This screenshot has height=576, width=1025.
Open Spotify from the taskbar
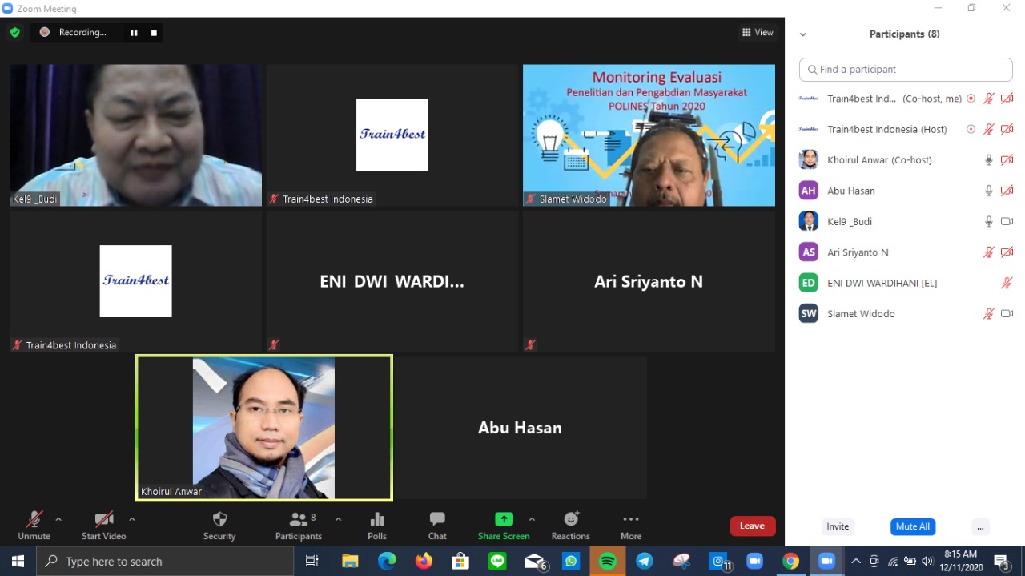[608, 562]
